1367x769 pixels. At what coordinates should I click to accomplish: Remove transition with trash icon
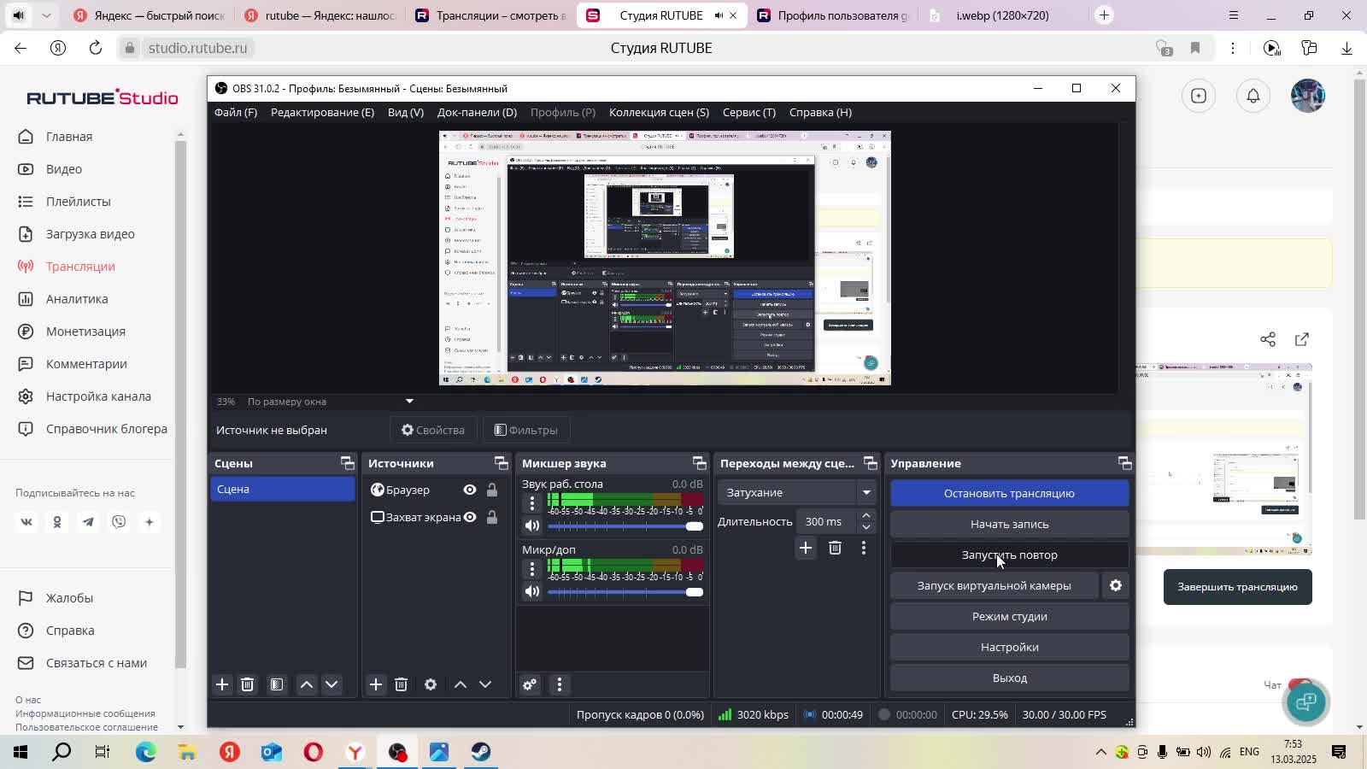[x=836, y=548]
